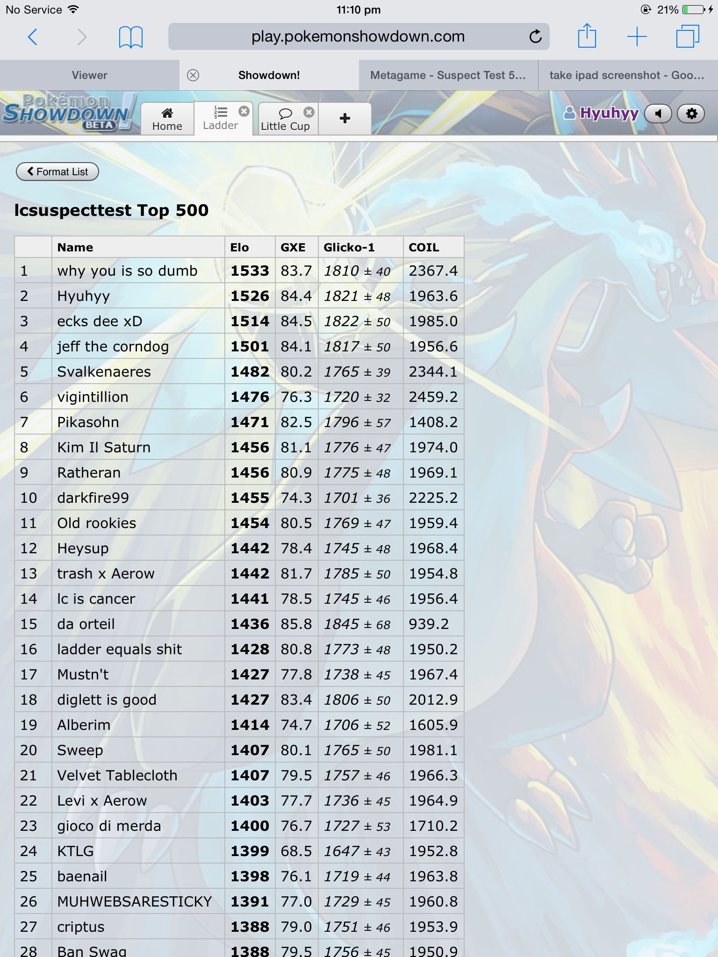Open the options gear button
The width and height of the screenshot is (718, 957).
coord(691,114)
